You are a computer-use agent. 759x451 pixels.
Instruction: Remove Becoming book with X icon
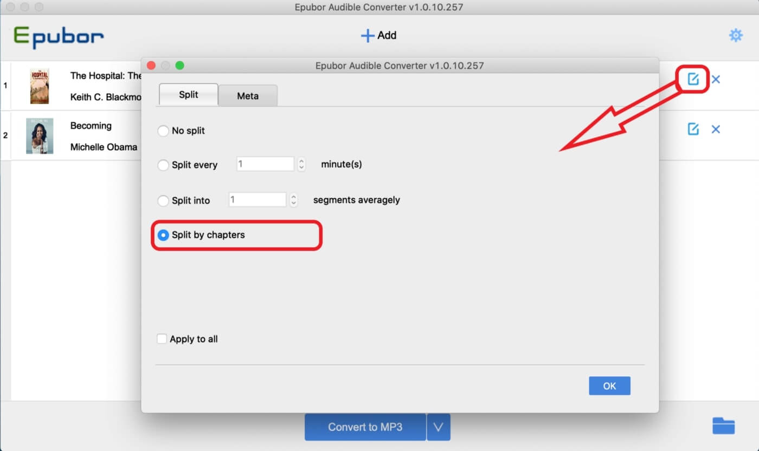click(716, 129)
